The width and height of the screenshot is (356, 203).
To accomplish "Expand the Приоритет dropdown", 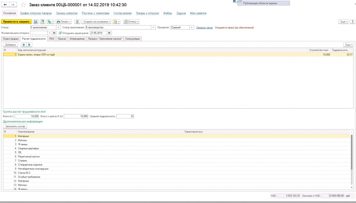I will pyautogui.click(x=192, y=27).
